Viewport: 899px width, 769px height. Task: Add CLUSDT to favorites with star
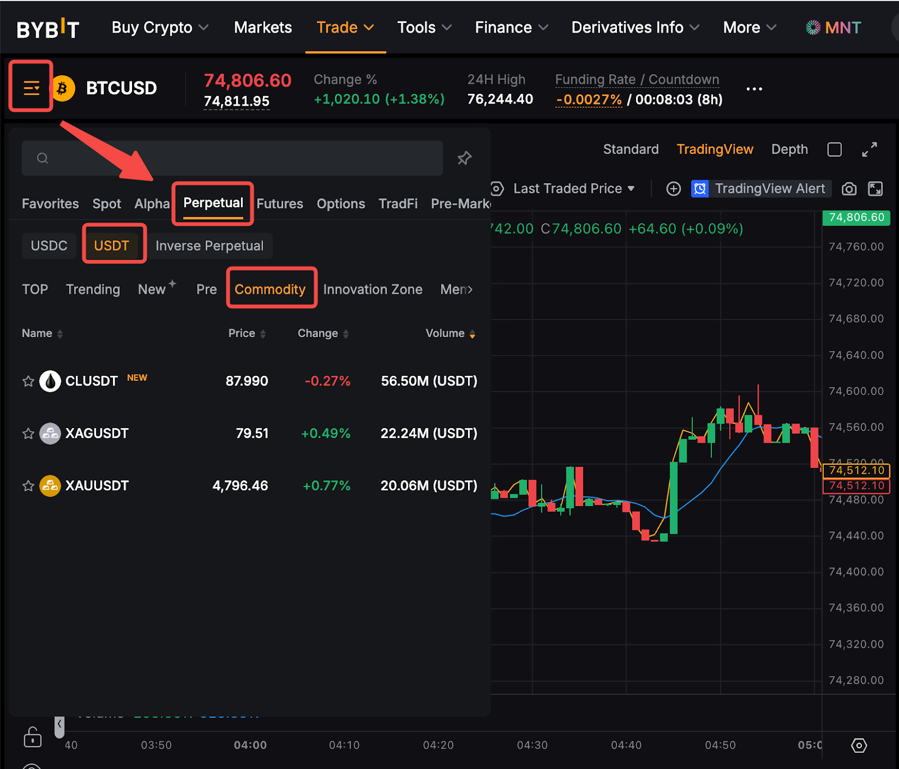(28, 381)
